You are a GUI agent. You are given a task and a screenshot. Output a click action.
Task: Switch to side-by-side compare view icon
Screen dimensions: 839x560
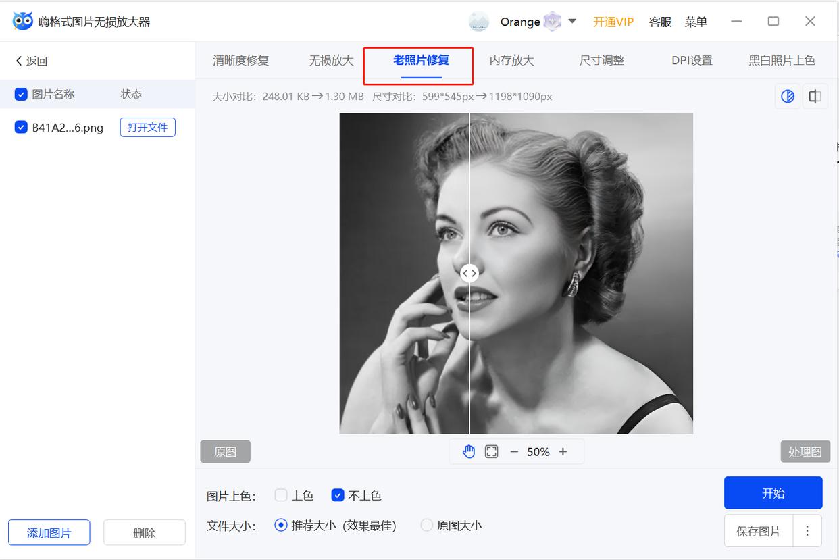(x=815, y=96)
